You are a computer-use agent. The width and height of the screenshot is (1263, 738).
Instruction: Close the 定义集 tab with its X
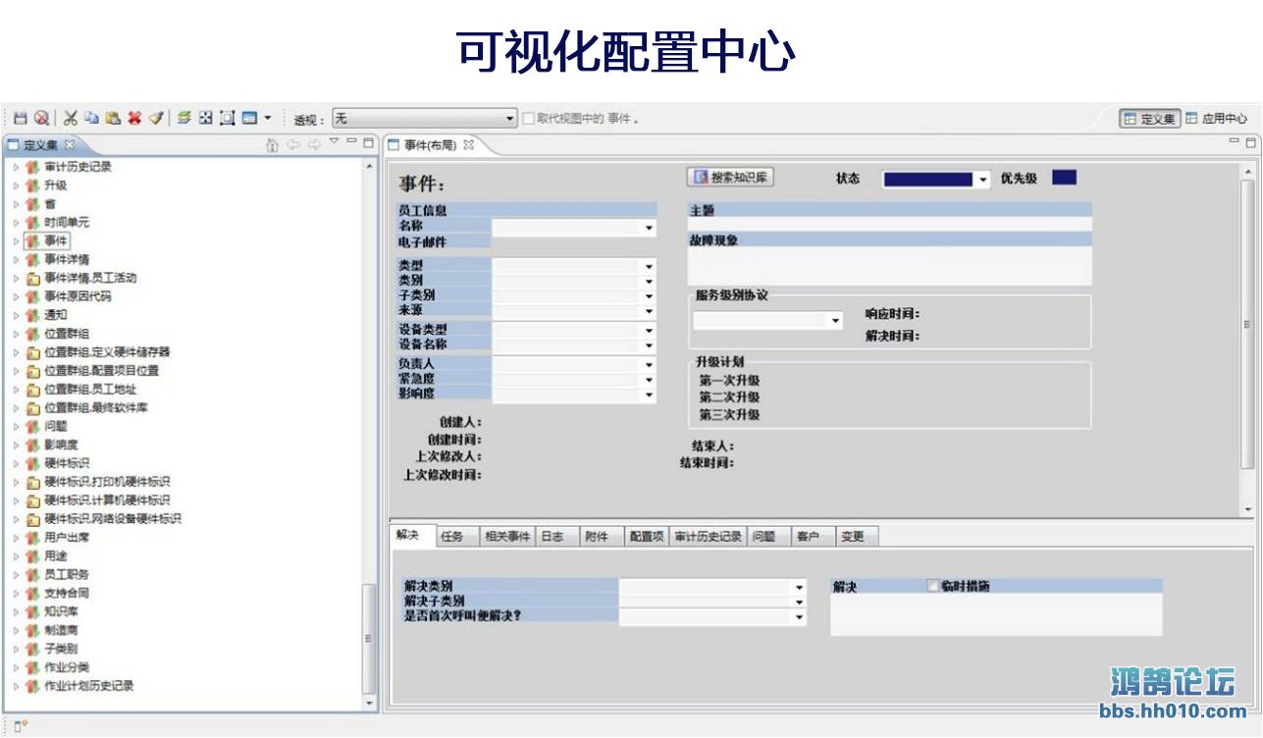[x=70, y=144]
